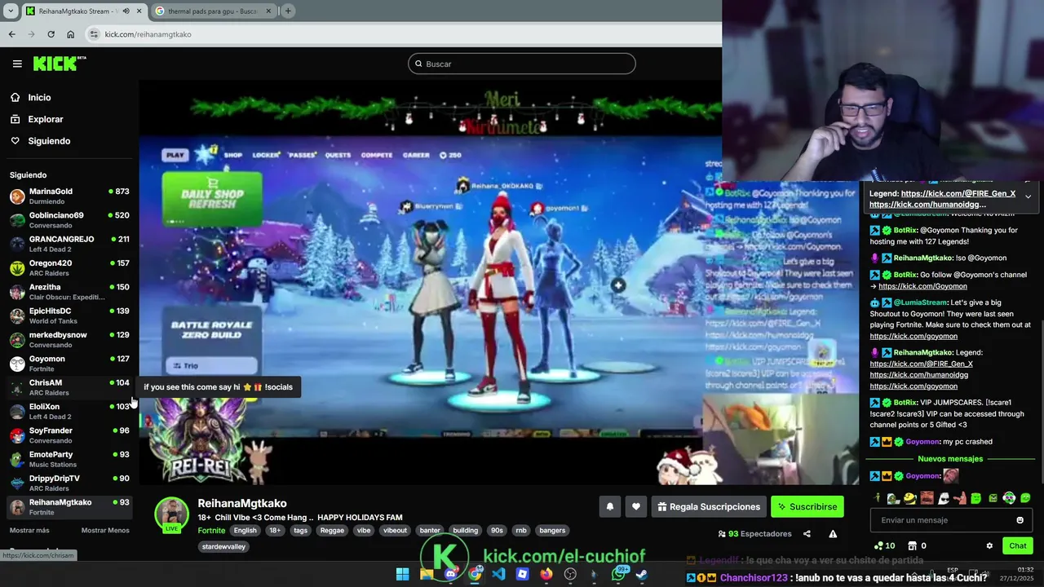This screenshot has height=587, width=1044.
Task: Open Steam from the taskbar
Action: coord(642,574)
